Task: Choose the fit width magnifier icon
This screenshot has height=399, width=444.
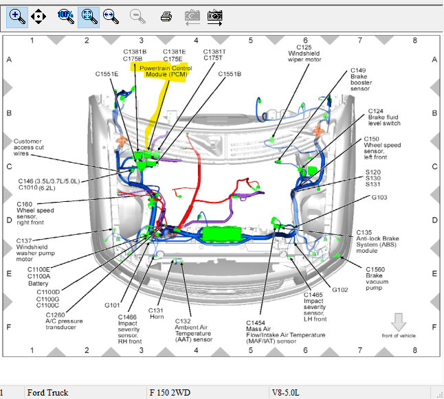Action: (111, 16)
